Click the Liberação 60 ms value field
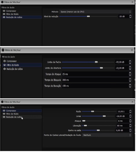Image resolution: width=136 pixels, height=152 pixels. coord(123,126)
